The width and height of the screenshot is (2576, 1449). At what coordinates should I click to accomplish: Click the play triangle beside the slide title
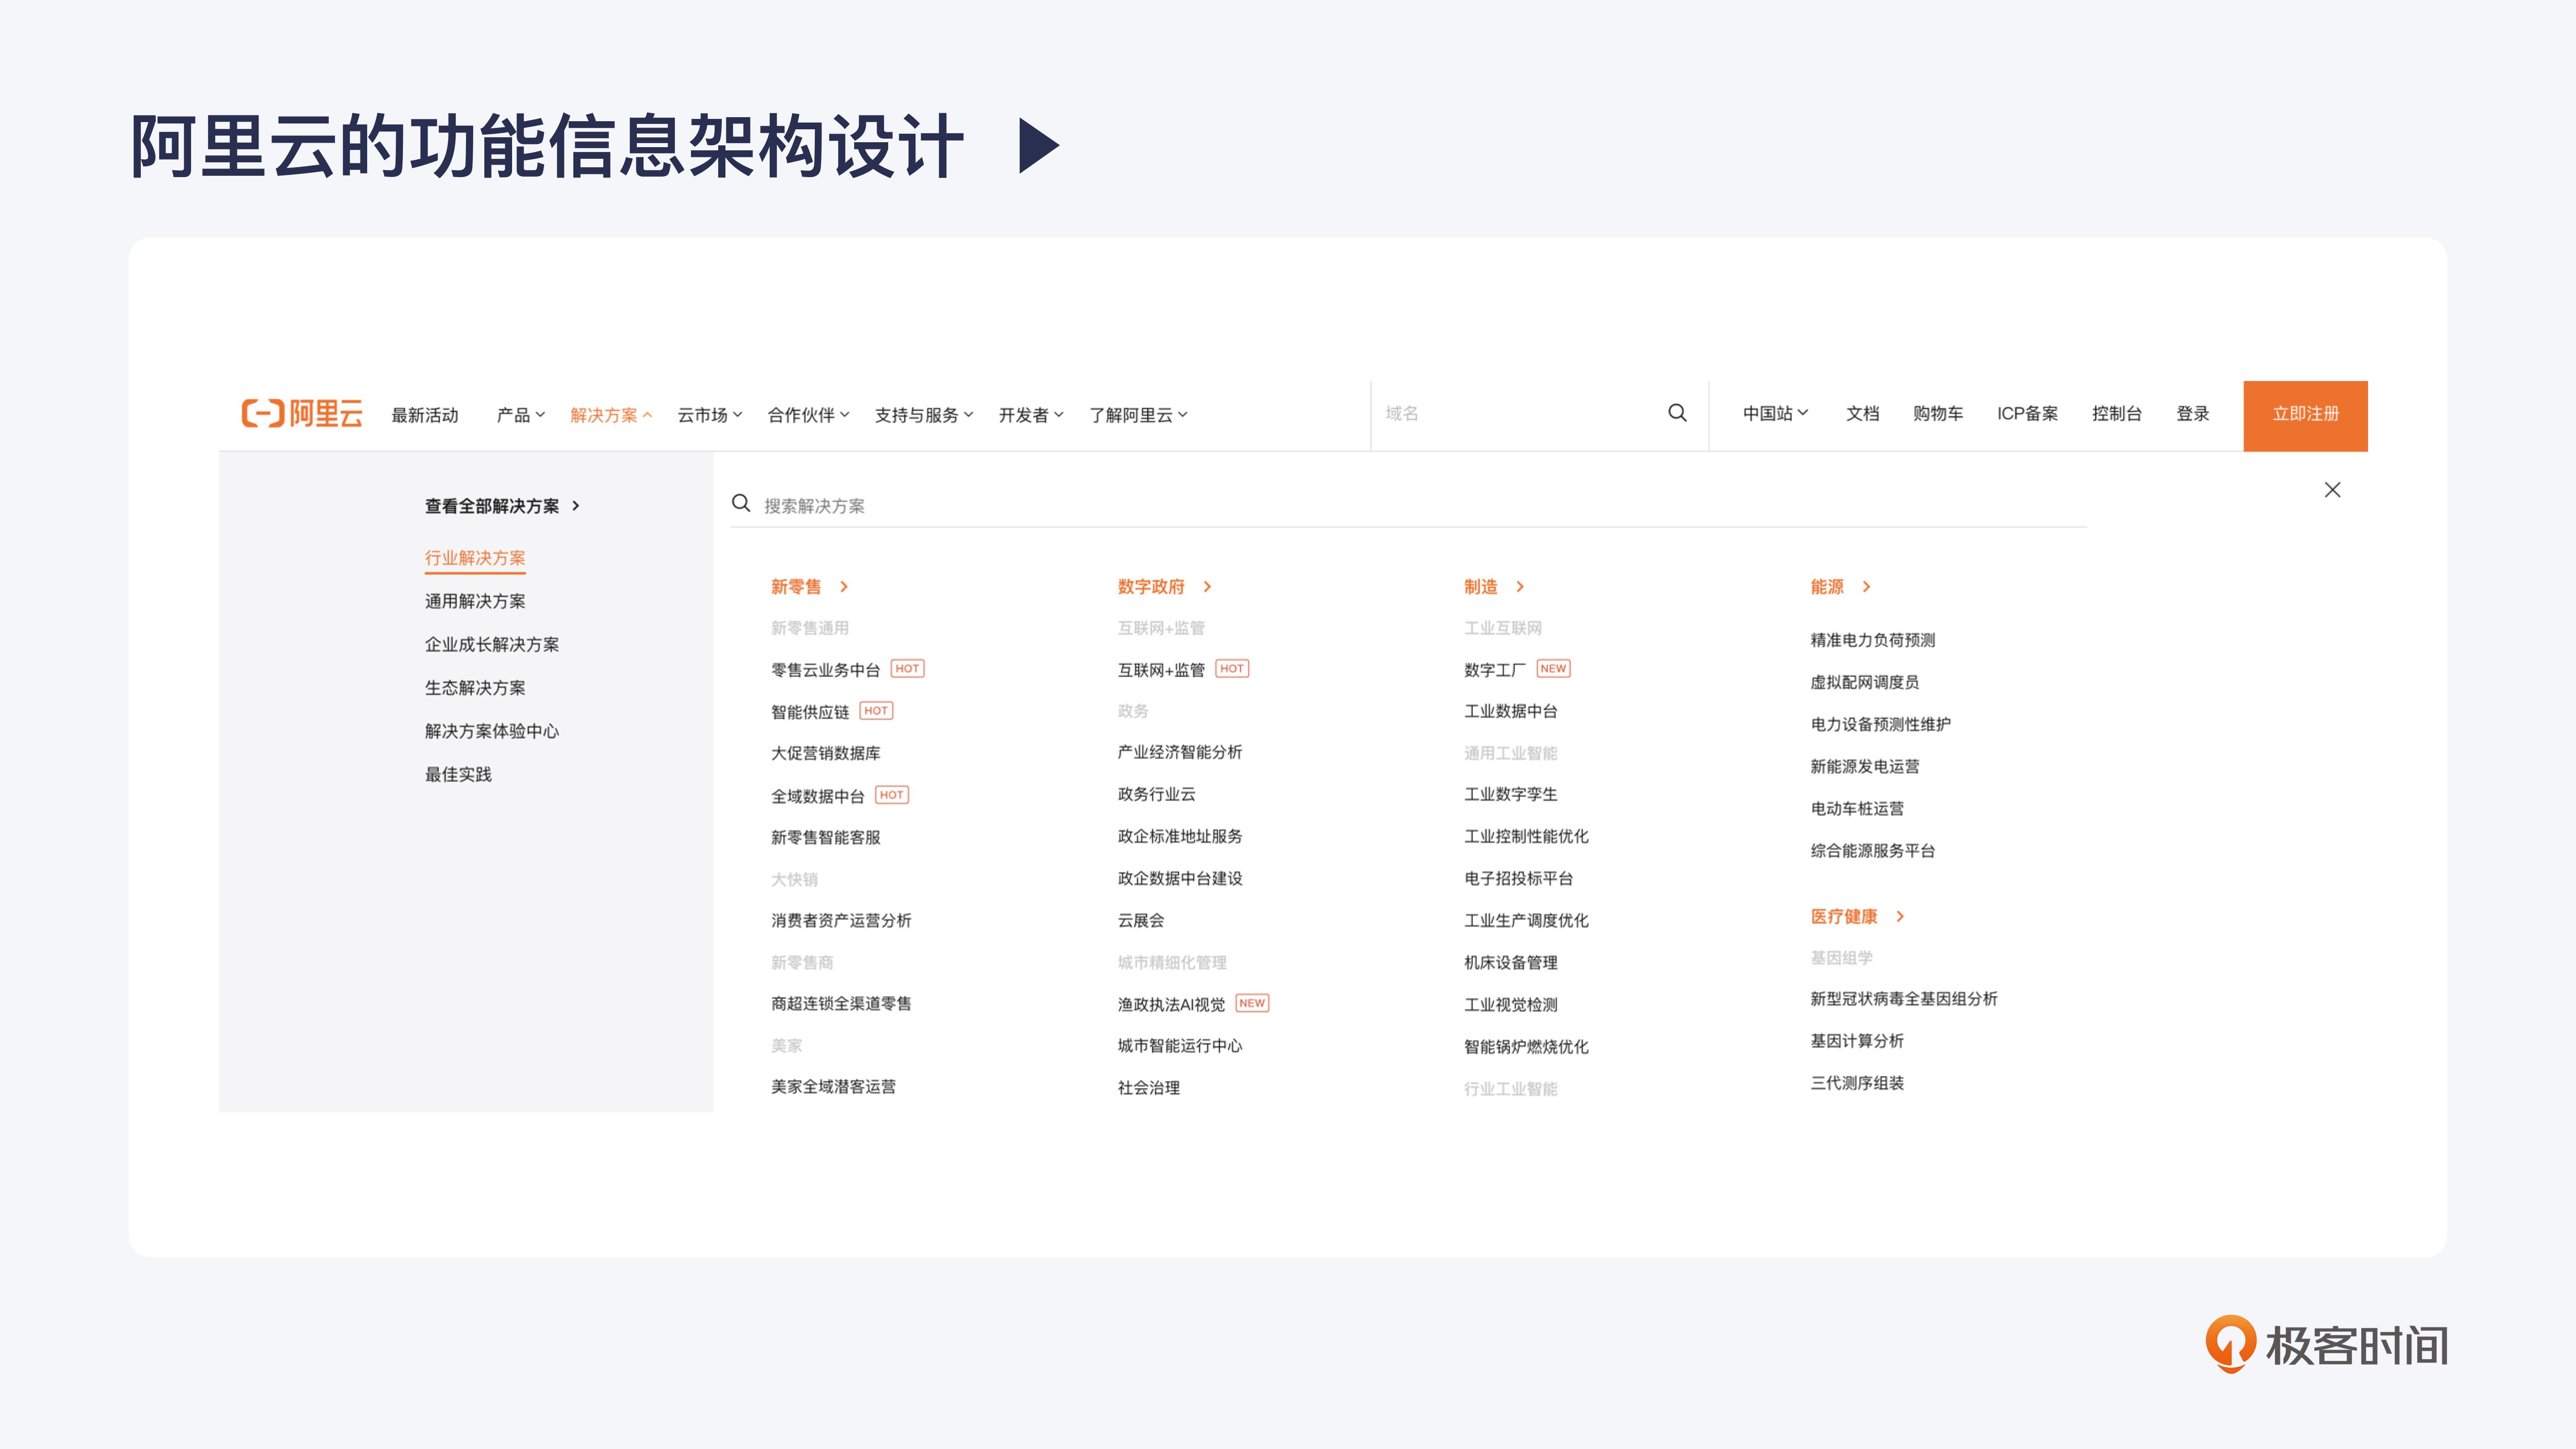[1039, 146]
